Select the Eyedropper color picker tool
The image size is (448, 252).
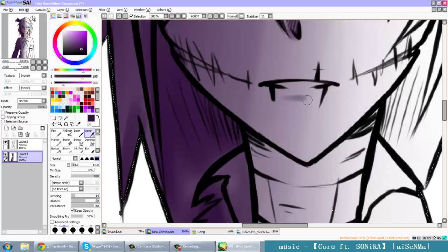(x=78, y=124)
